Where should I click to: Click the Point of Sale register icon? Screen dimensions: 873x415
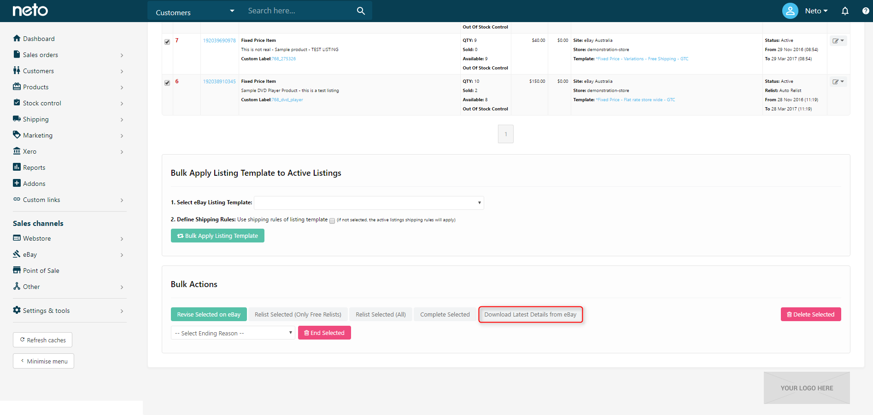17,270
